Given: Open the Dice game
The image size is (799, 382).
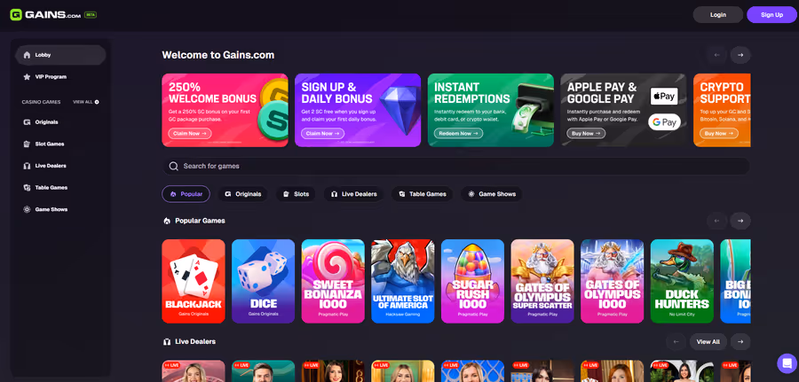Looking at the screenshot, I should [264, 281].
